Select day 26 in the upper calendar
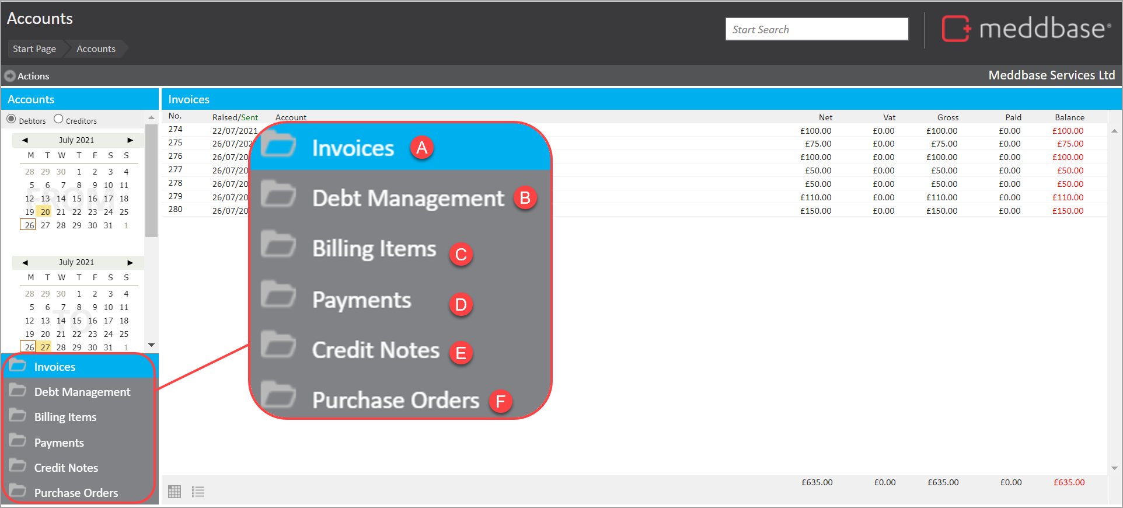Screen dimensions: 1123x508 (29, 225)
